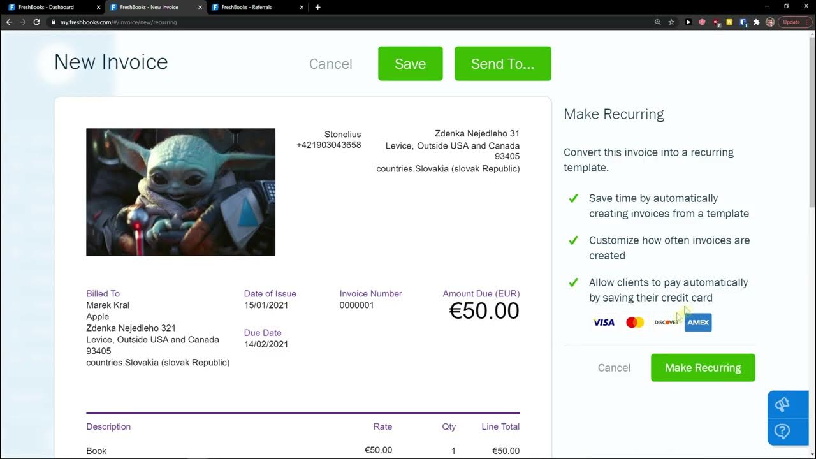The image size is (816, 459).
Task: Click the site lock icon in address bar
Action: [54, 22]
